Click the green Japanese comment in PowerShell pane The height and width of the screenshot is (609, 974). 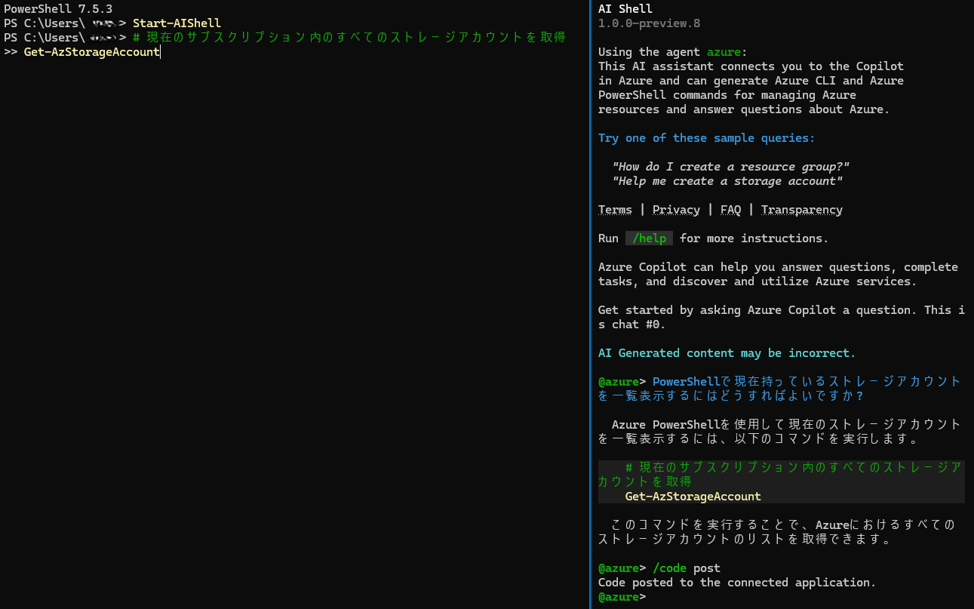click(349, 38)
